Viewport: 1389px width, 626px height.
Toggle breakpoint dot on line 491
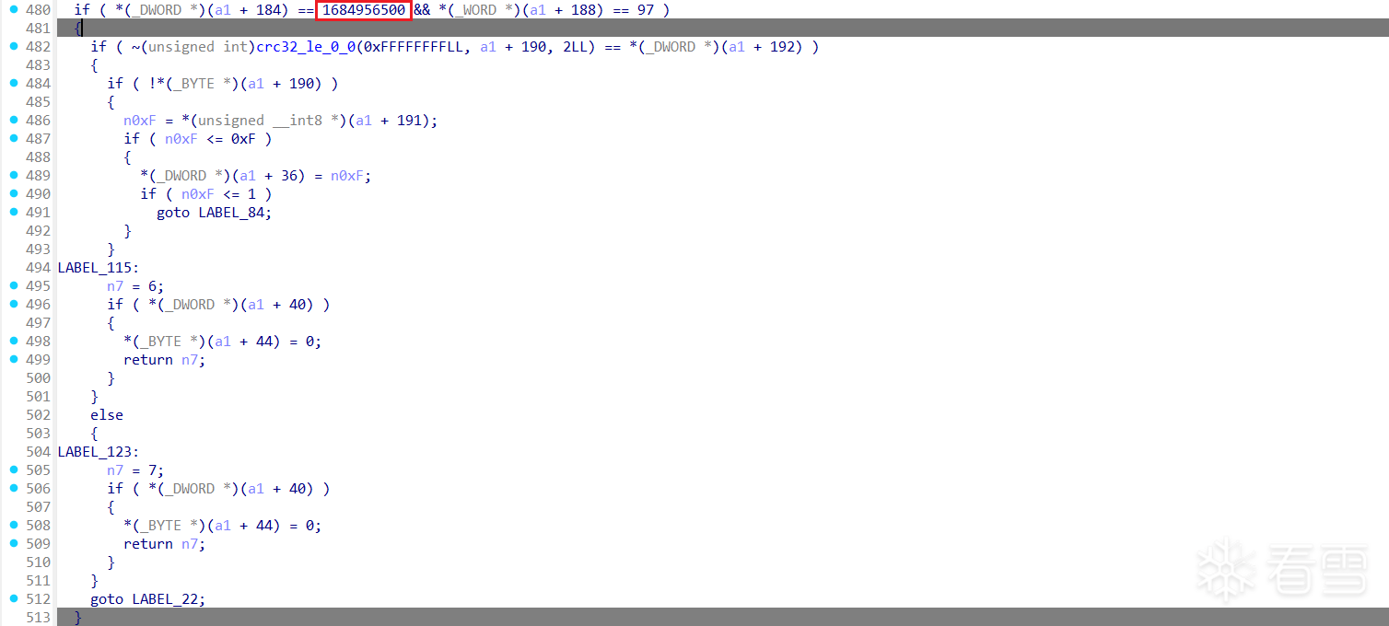point(14,212)
